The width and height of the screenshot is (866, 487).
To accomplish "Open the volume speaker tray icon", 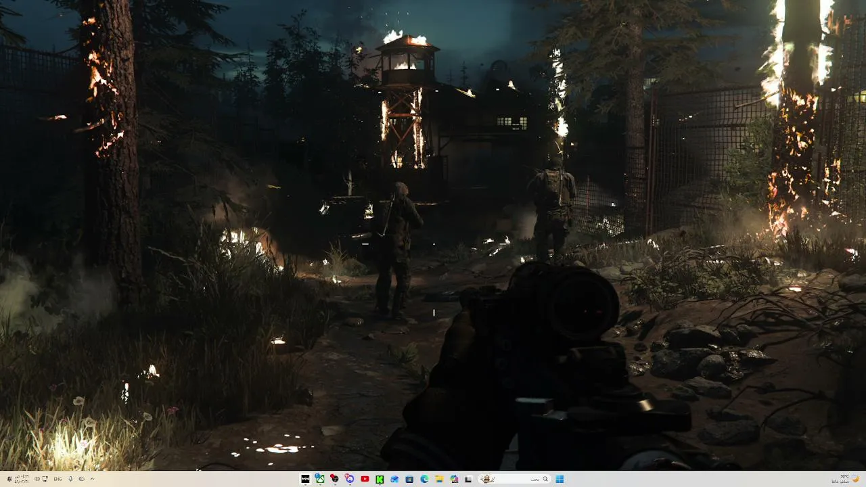I will (x=36, y=479).
